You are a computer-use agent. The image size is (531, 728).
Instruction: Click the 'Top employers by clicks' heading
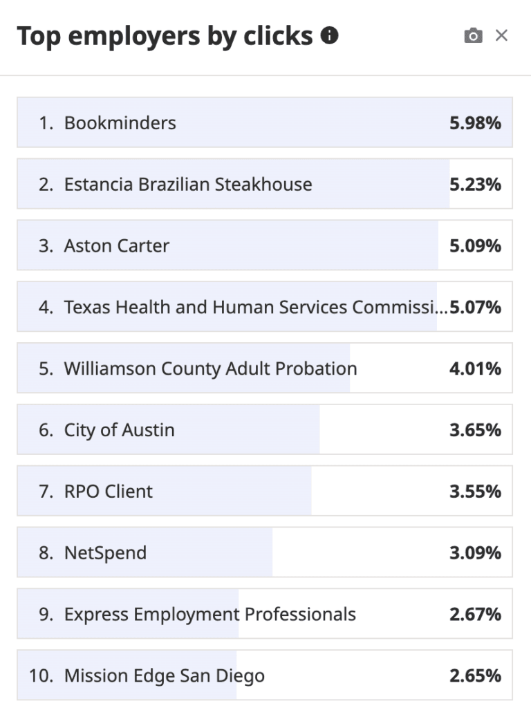165,36
